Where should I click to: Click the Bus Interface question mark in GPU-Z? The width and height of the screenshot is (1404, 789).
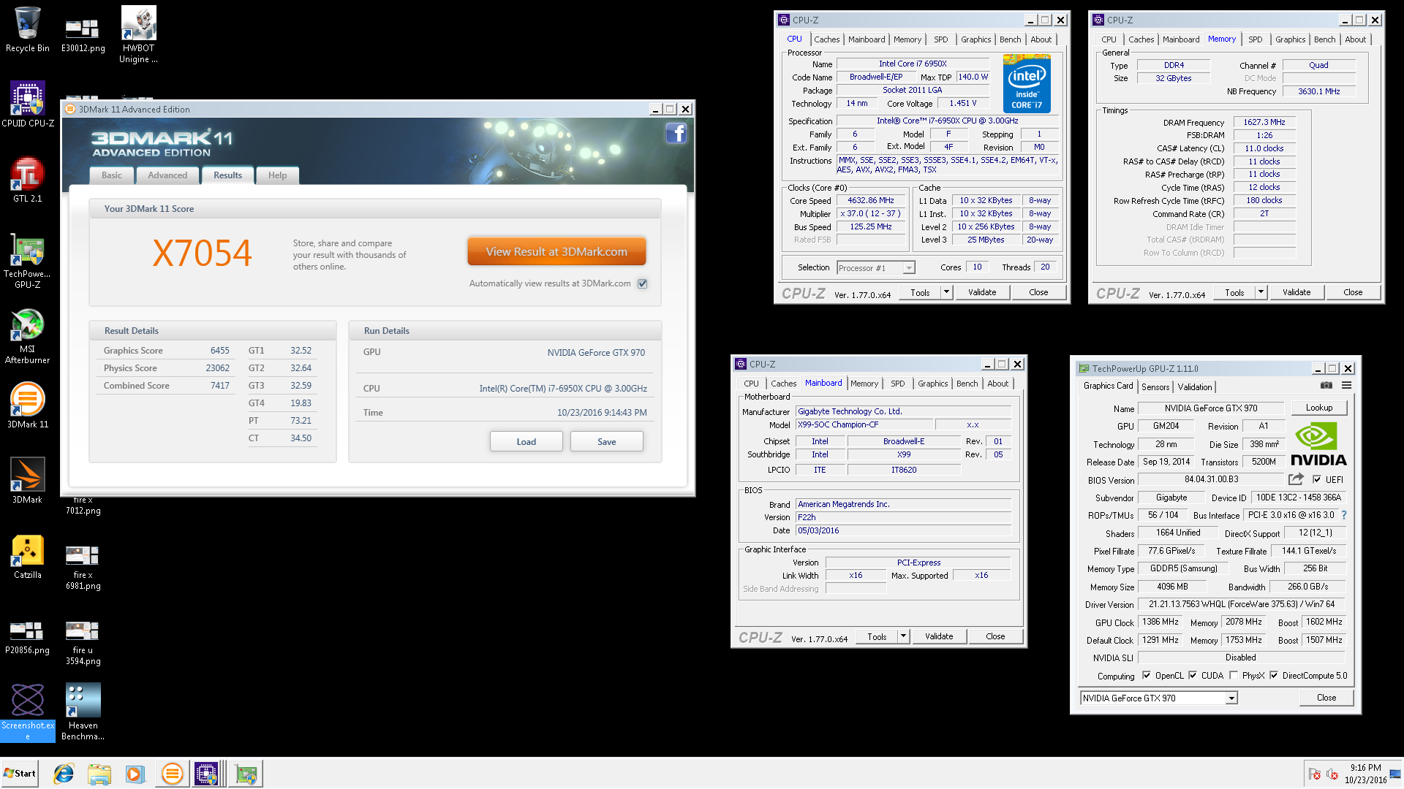point(1344,515)
